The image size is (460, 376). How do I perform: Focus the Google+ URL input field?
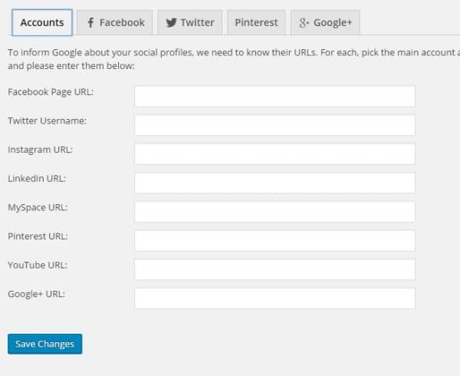tap(274, 298)
